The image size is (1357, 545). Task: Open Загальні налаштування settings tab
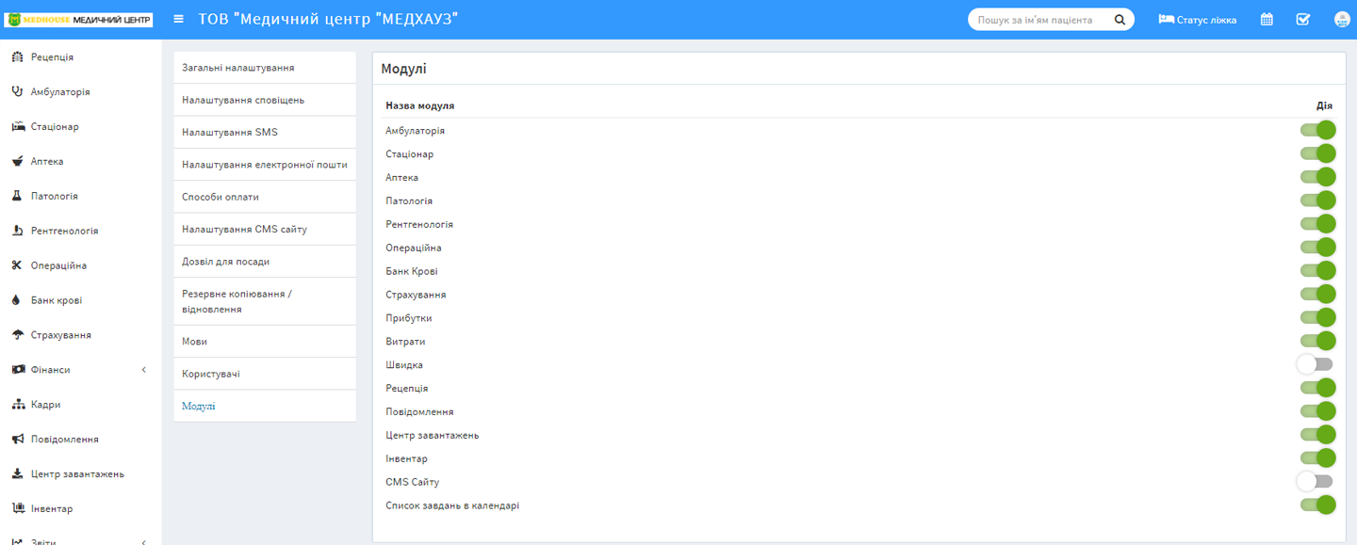pyautogui.click(x=265, y=68)
